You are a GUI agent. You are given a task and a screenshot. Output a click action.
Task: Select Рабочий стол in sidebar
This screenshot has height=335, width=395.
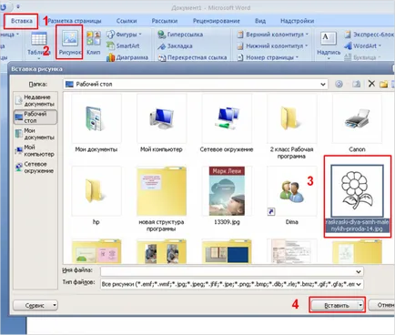pyautogui.click(x=35, y=117)
